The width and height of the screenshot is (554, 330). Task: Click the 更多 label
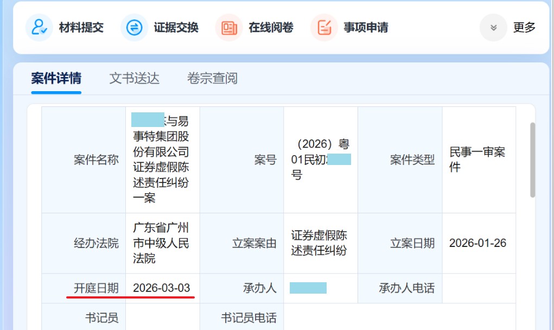pyautogui.click(x=524, y=27)
